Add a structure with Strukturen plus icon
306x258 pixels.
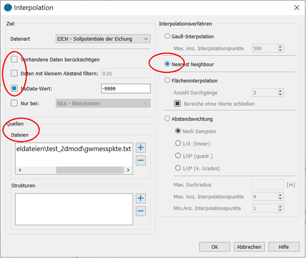pyautogui.click(x=141, y=198)
